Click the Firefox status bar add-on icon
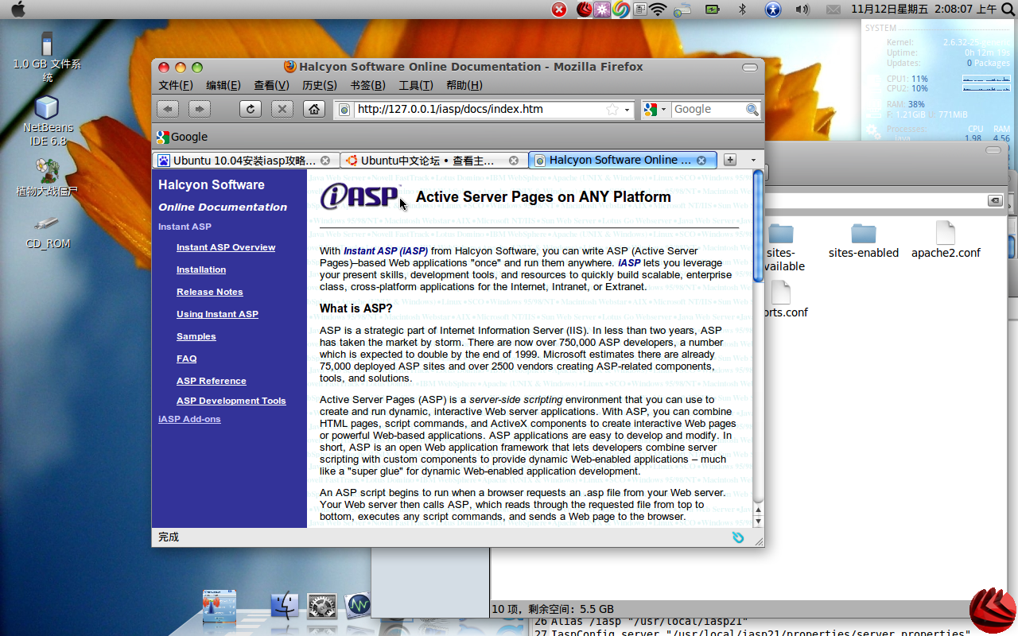 click(738, 537)
